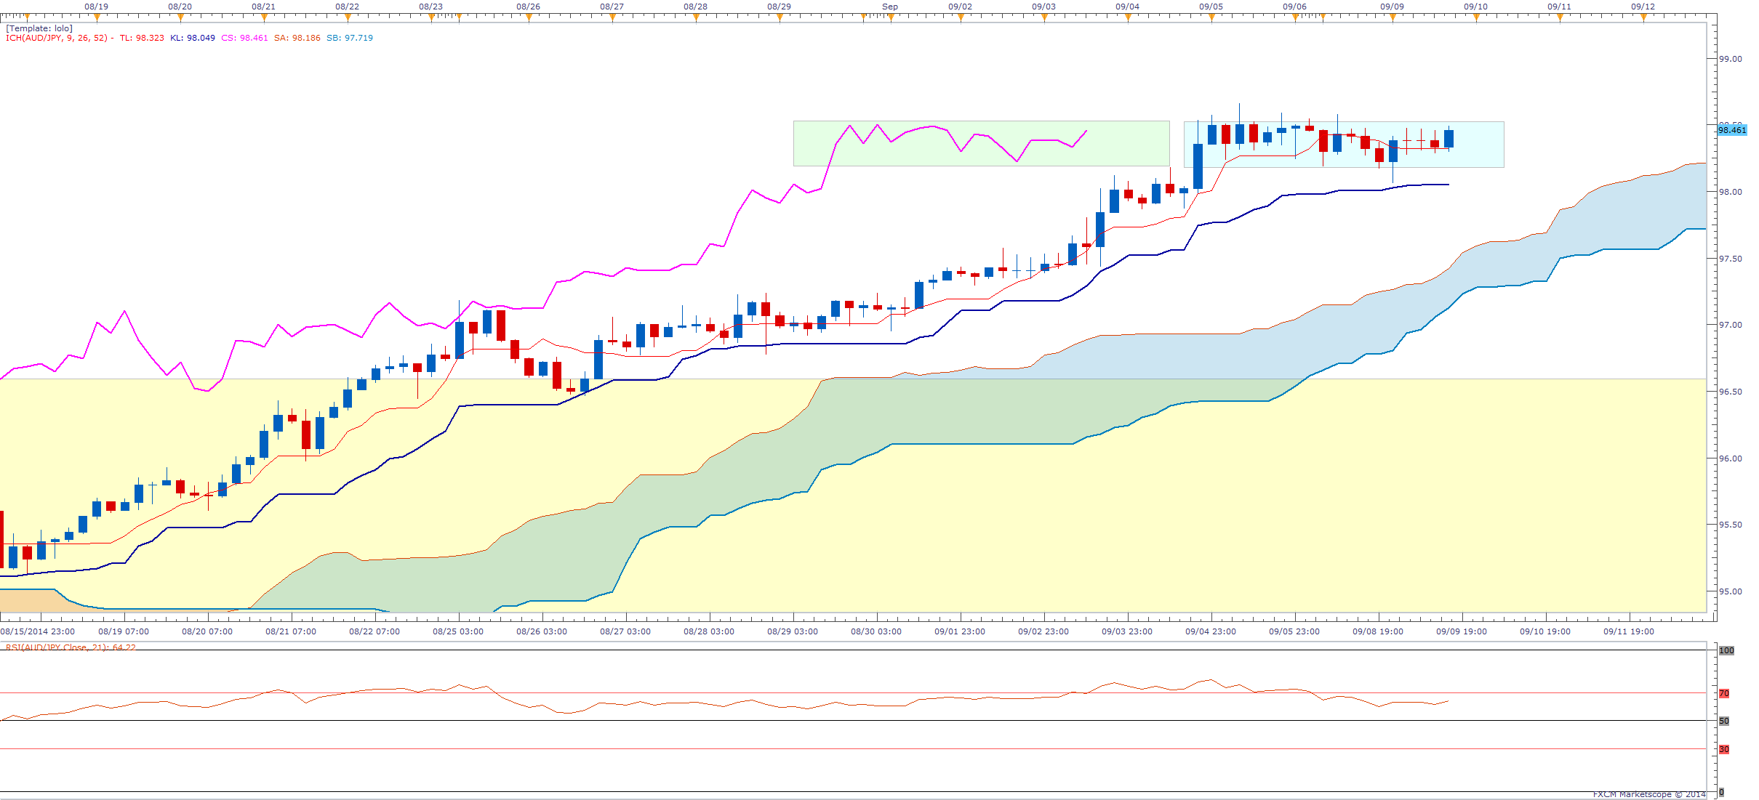Click the RSI 70 level label

click(x=1724, y=693)
